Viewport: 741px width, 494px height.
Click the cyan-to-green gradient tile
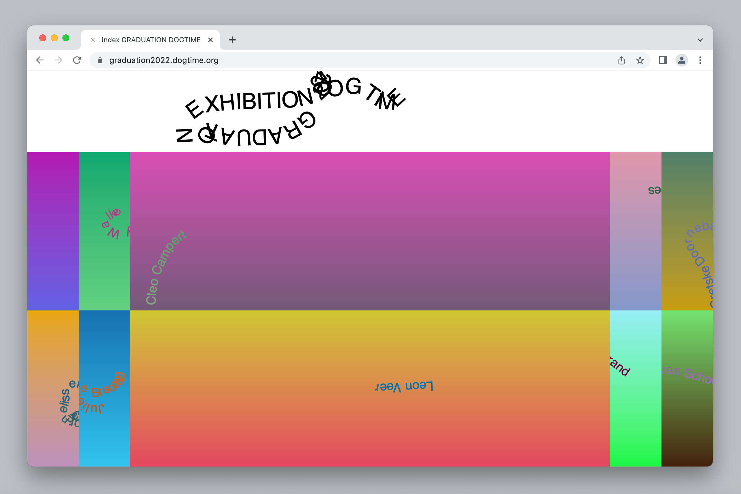pos(635,416)
